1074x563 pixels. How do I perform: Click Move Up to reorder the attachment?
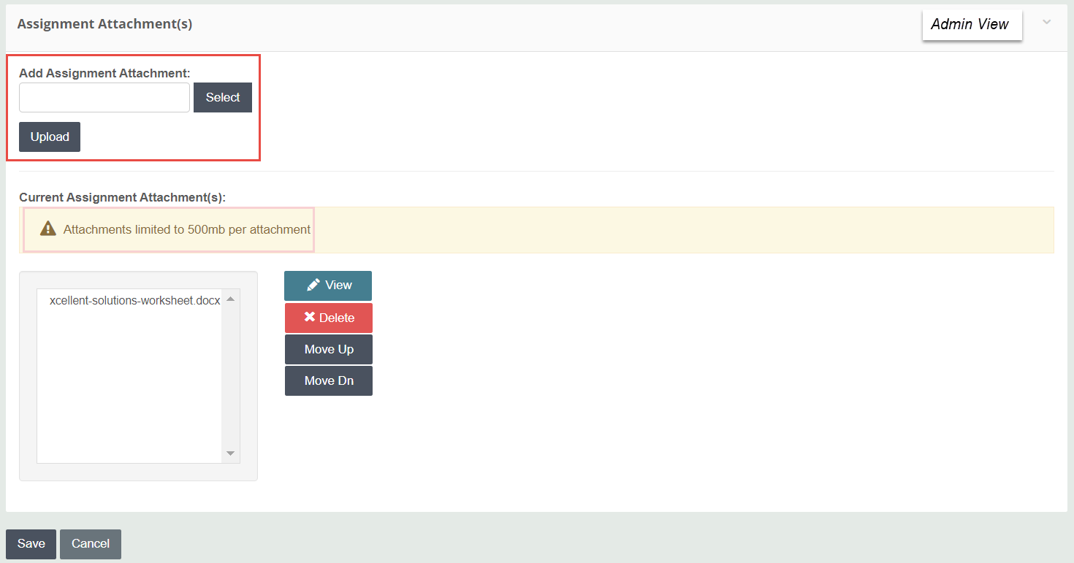click(x=328, y=349)
